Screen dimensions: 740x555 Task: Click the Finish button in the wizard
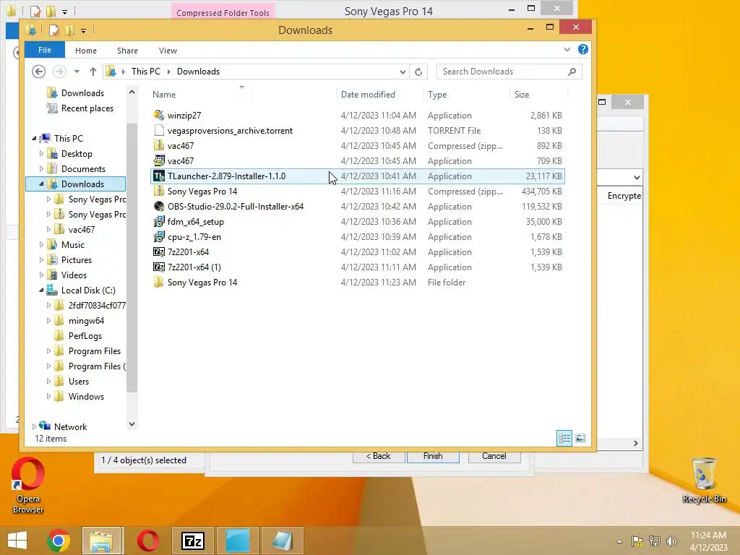[x=433, y=457]
